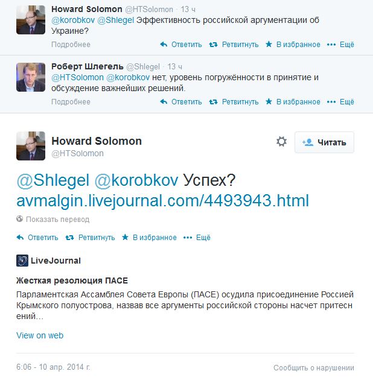
Task: Click Сообщить о нарушении report link
Action: tap(313, 367)
